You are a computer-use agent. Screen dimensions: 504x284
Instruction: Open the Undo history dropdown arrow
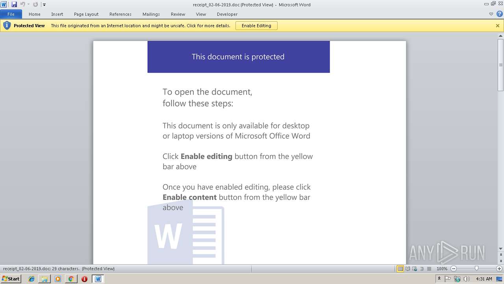tap(28, 5)
